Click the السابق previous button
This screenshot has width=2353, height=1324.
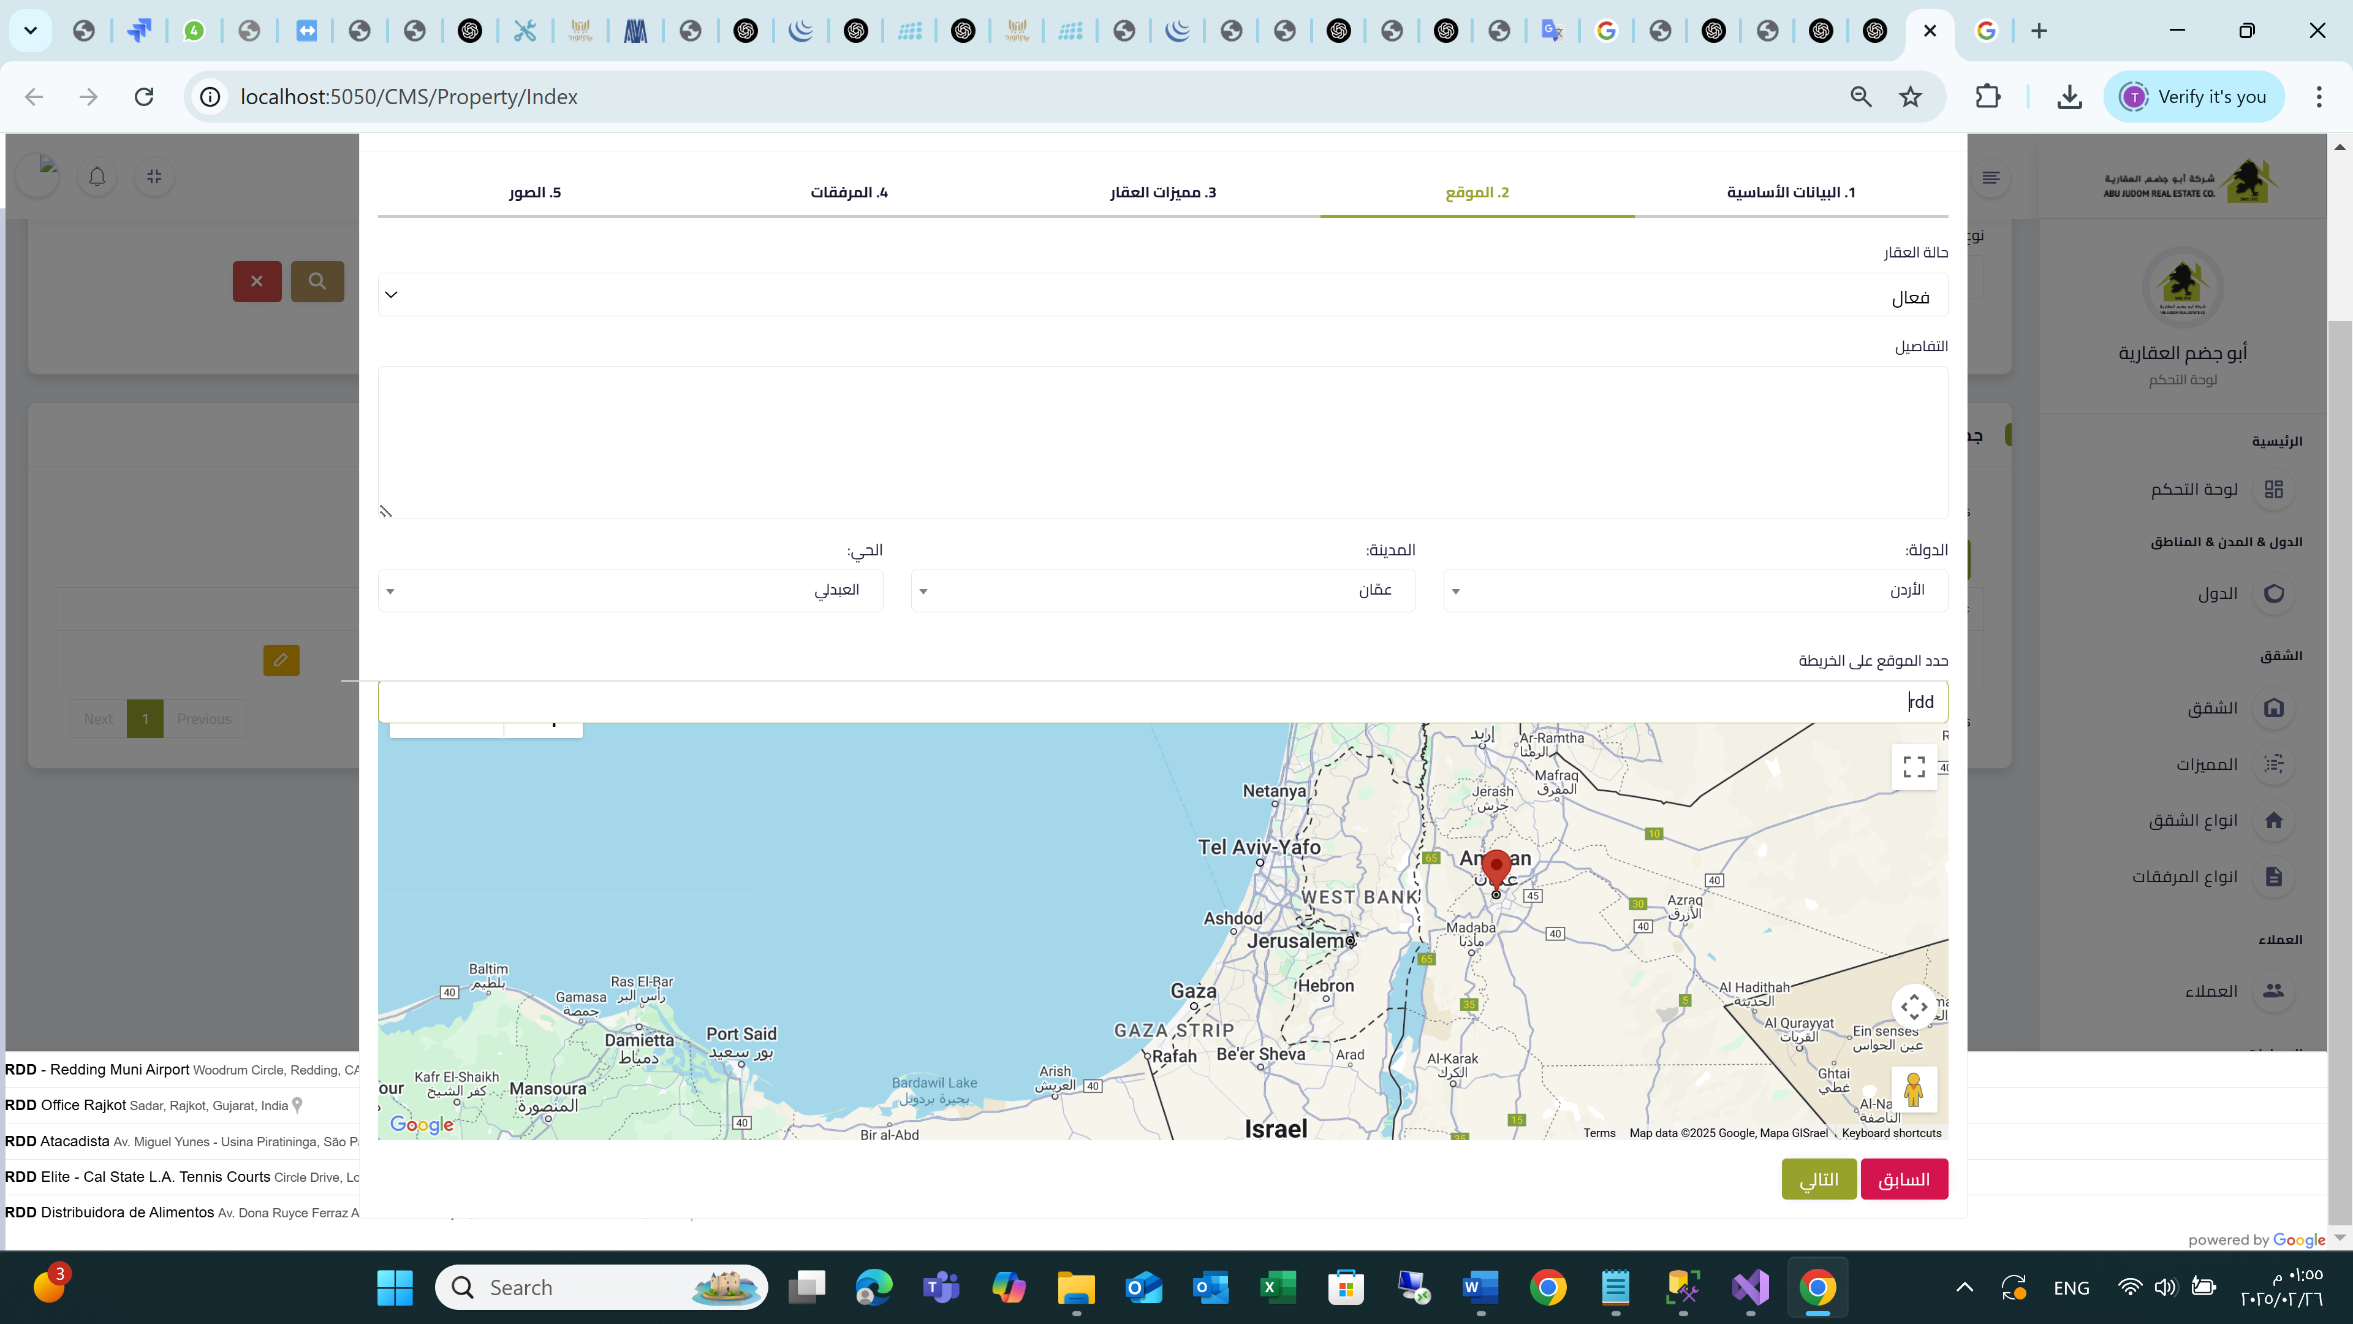click(x=1904, y=1179)
